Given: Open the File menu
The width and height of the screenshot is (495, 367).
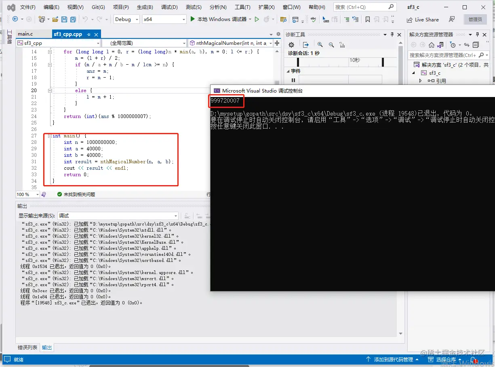Looking at the screenshot, I should (28, 7).
